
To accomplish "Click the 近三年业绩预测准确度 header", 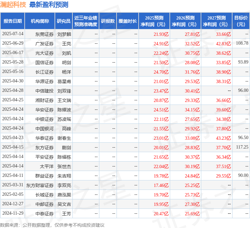I will click(x=86, y=21).
